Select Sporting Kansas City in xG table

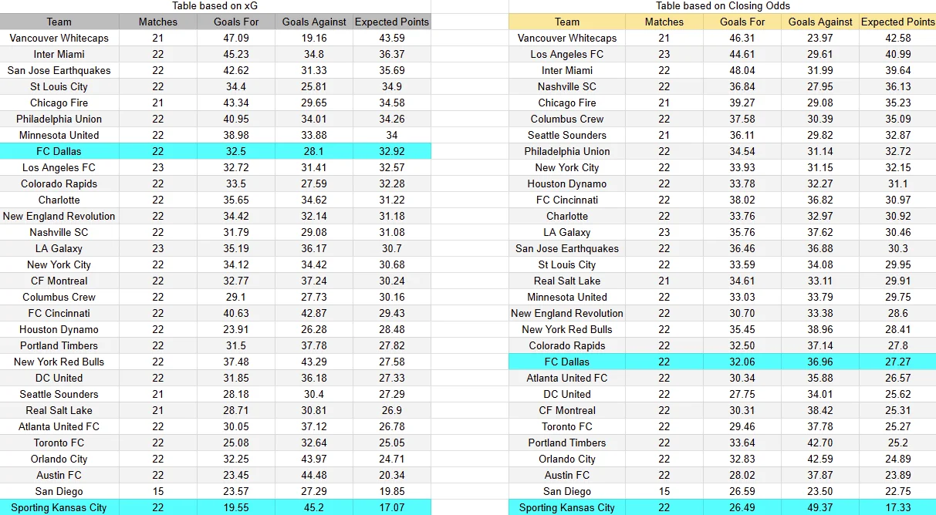pyautogui.click(x=59, y=507)
